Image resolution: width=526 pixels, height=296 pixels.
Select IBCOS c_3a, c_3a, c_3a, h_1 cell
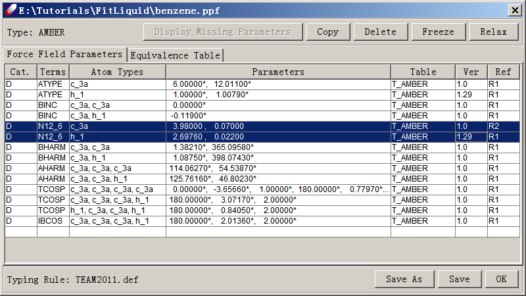[x=118, y=221]
